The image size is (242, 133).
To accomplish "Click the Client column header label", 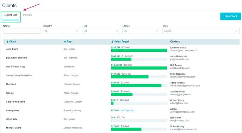I will pyautogui.click(x=13, y=42).
